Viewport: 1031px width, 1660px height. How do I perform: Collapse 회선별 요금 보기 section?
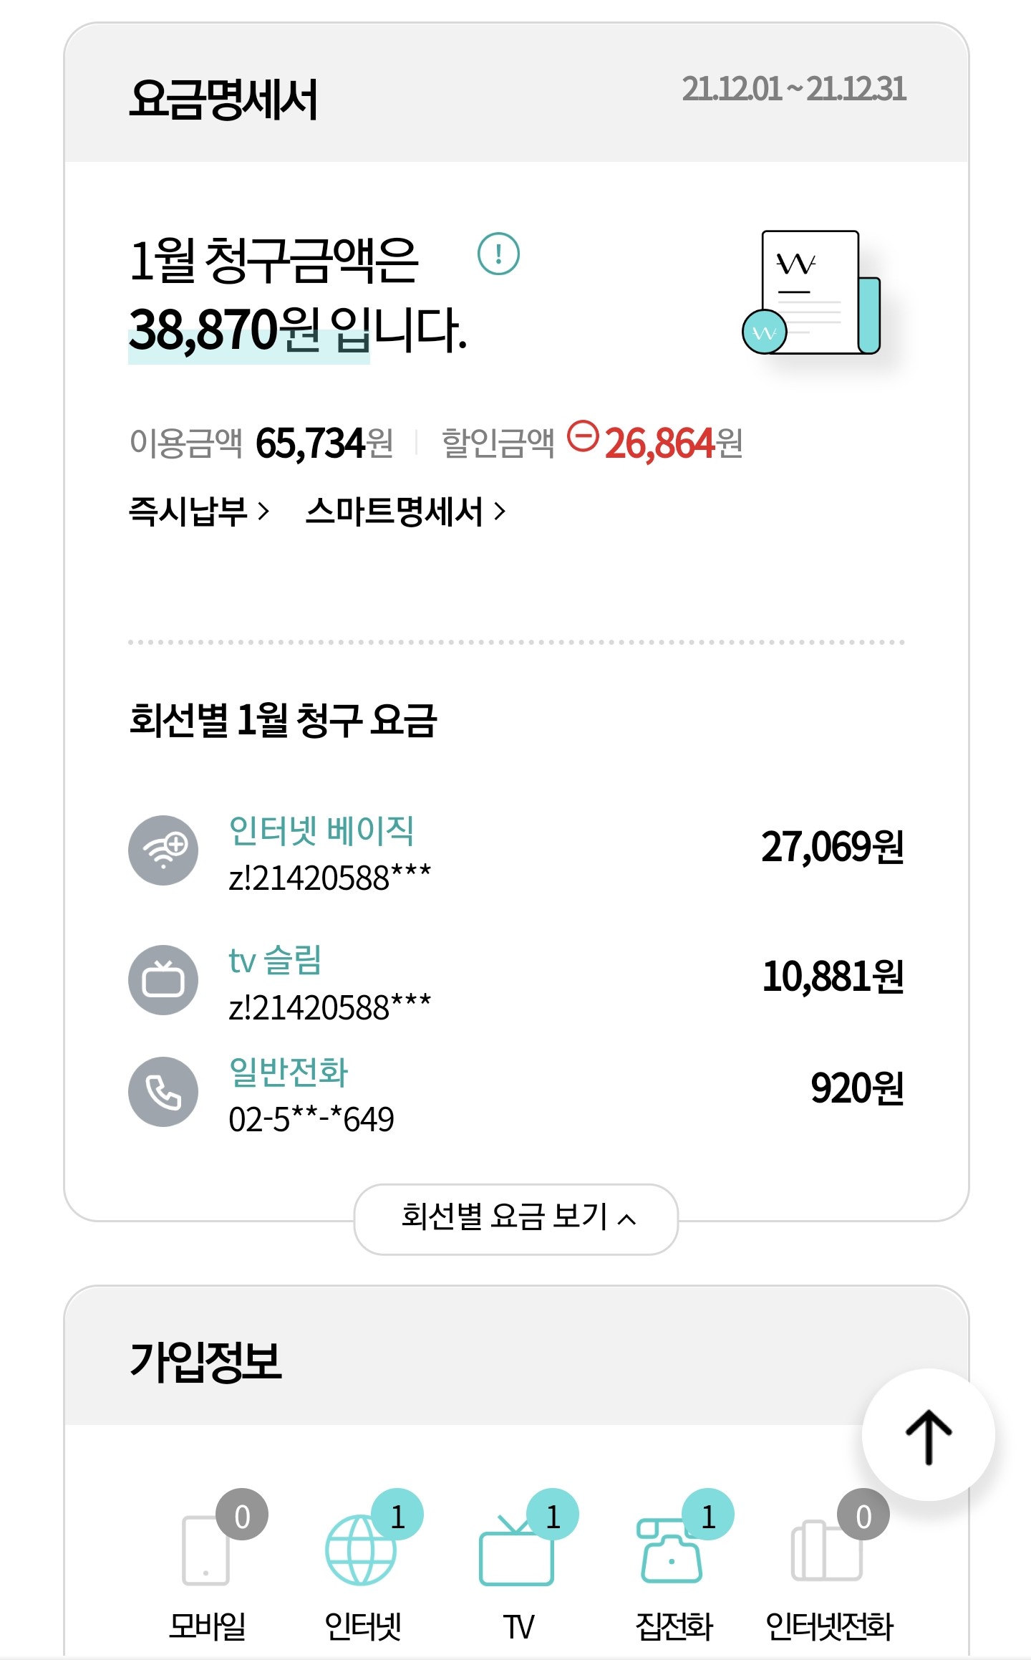coord(516,1218)
